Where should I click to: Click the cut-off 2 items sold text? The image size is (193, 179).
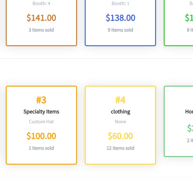click(190, 140)
